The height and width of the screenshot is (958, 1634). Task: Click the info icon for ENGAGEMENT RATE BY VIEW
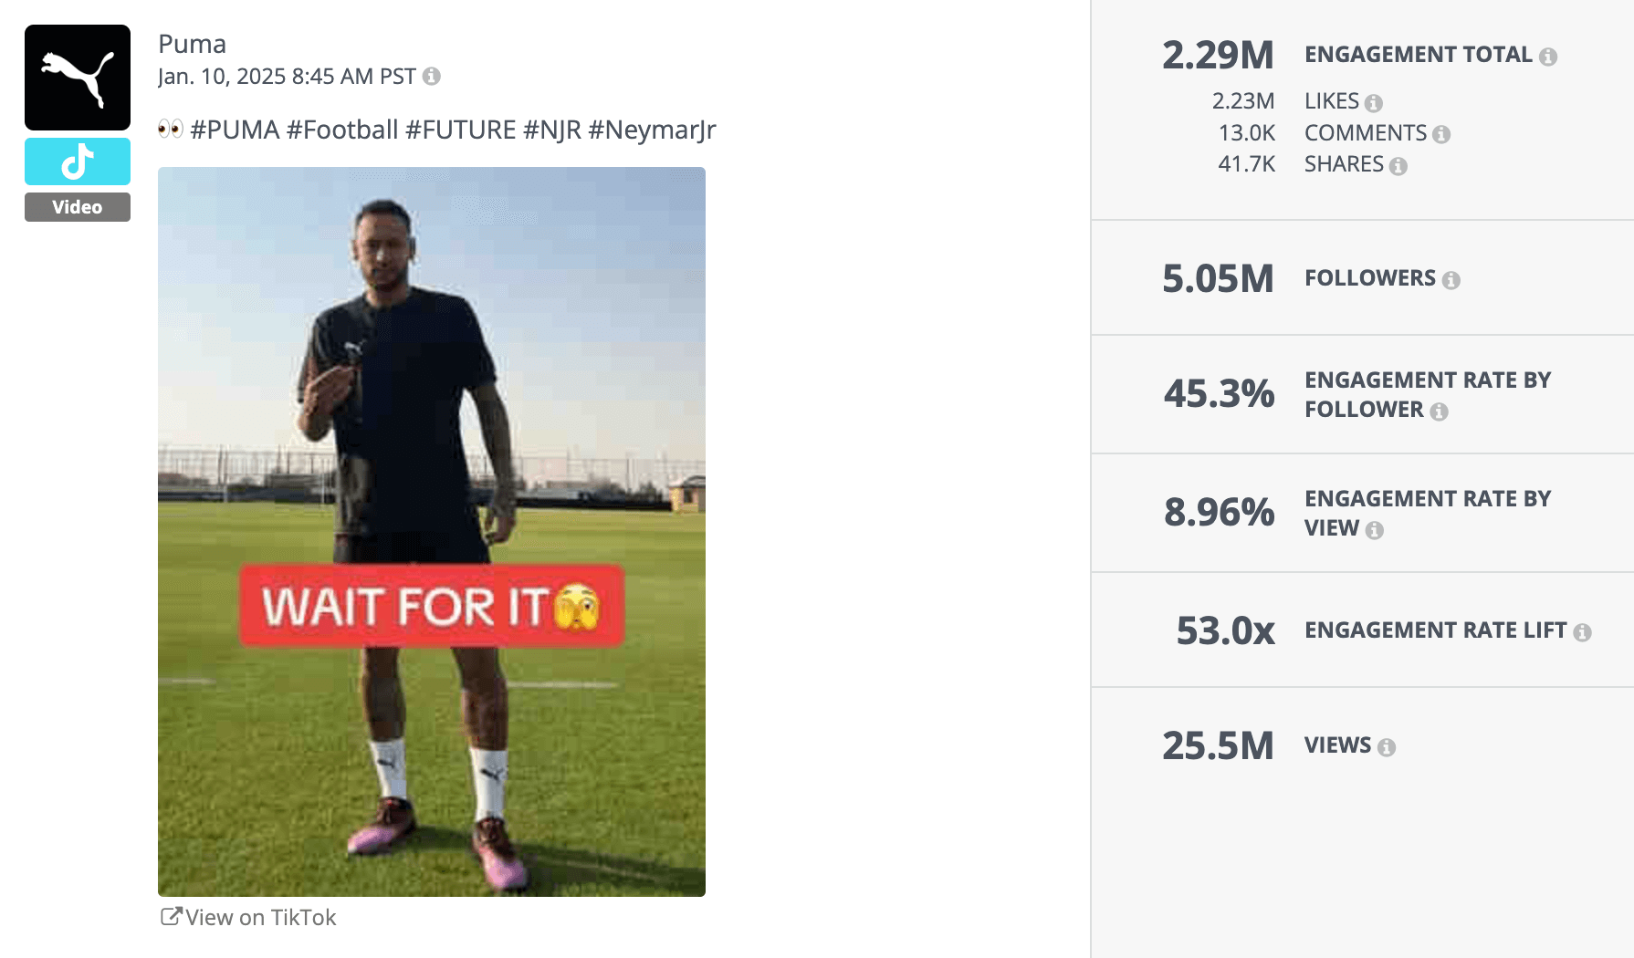(x=1373, y=529)
